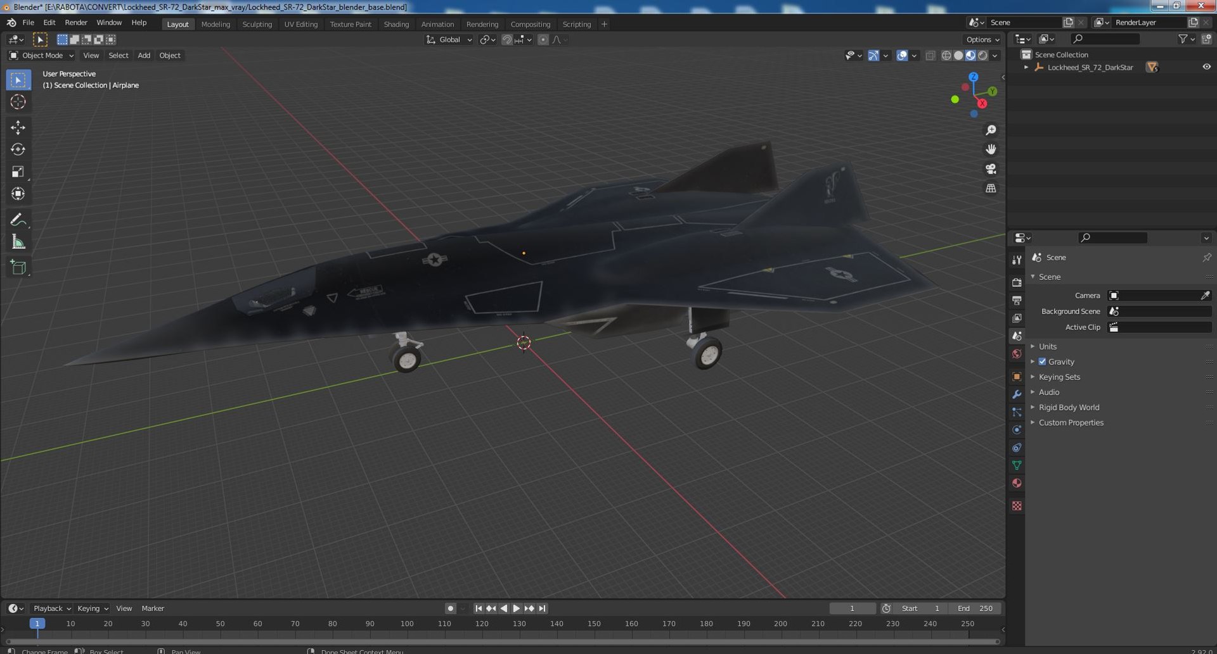The image size is (1217, 654).
Task: Click the viewport zoom magnifier icon
Action: [x=991, y=130]
